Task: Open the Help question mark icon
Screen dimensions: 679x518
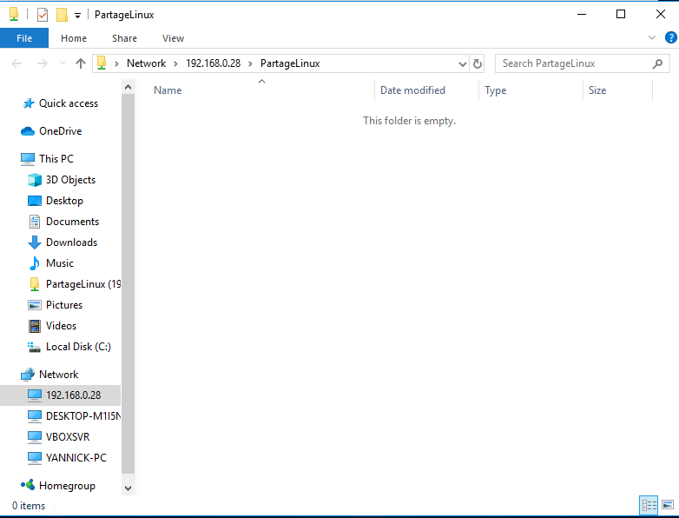Action: click(669, 38)
